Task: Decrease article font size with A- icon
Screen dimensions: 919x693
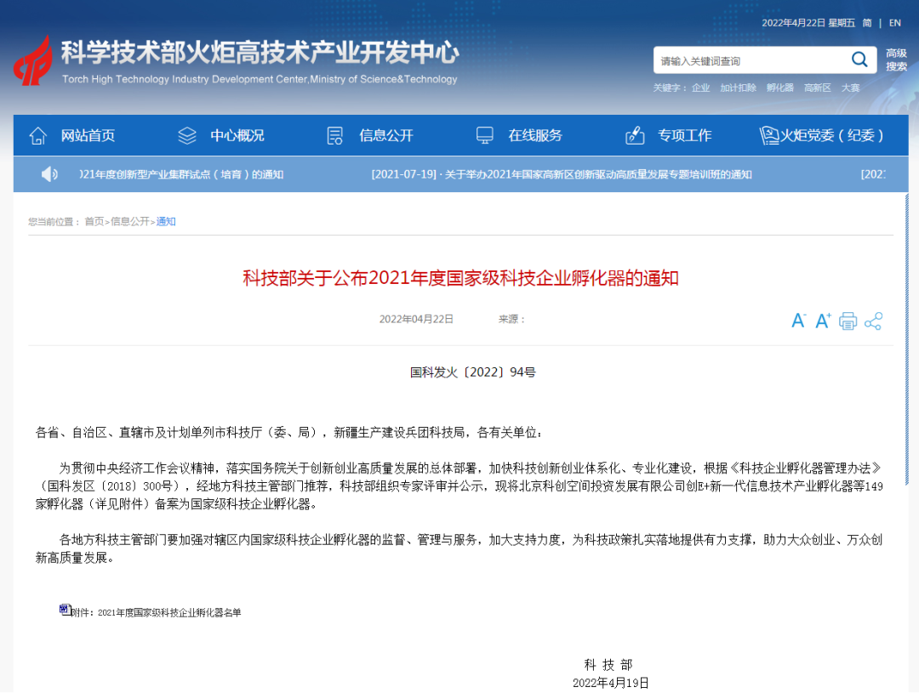Action: [798, 321]
